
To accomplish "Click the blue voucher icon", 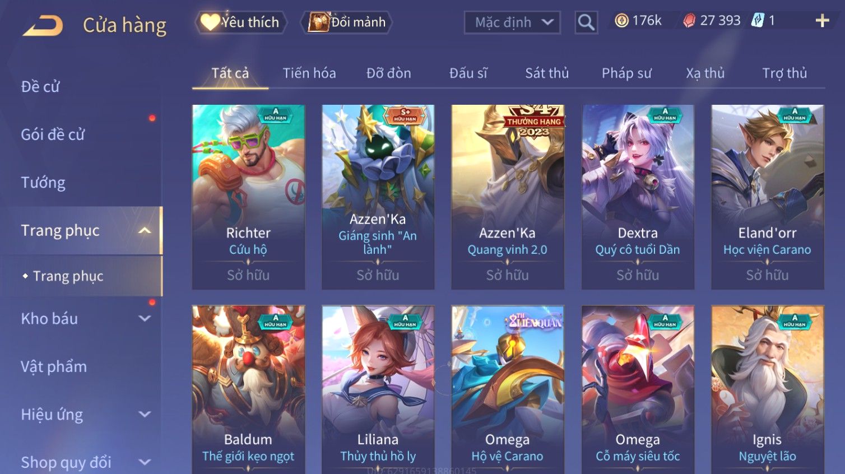I will (x=758, y=21).
